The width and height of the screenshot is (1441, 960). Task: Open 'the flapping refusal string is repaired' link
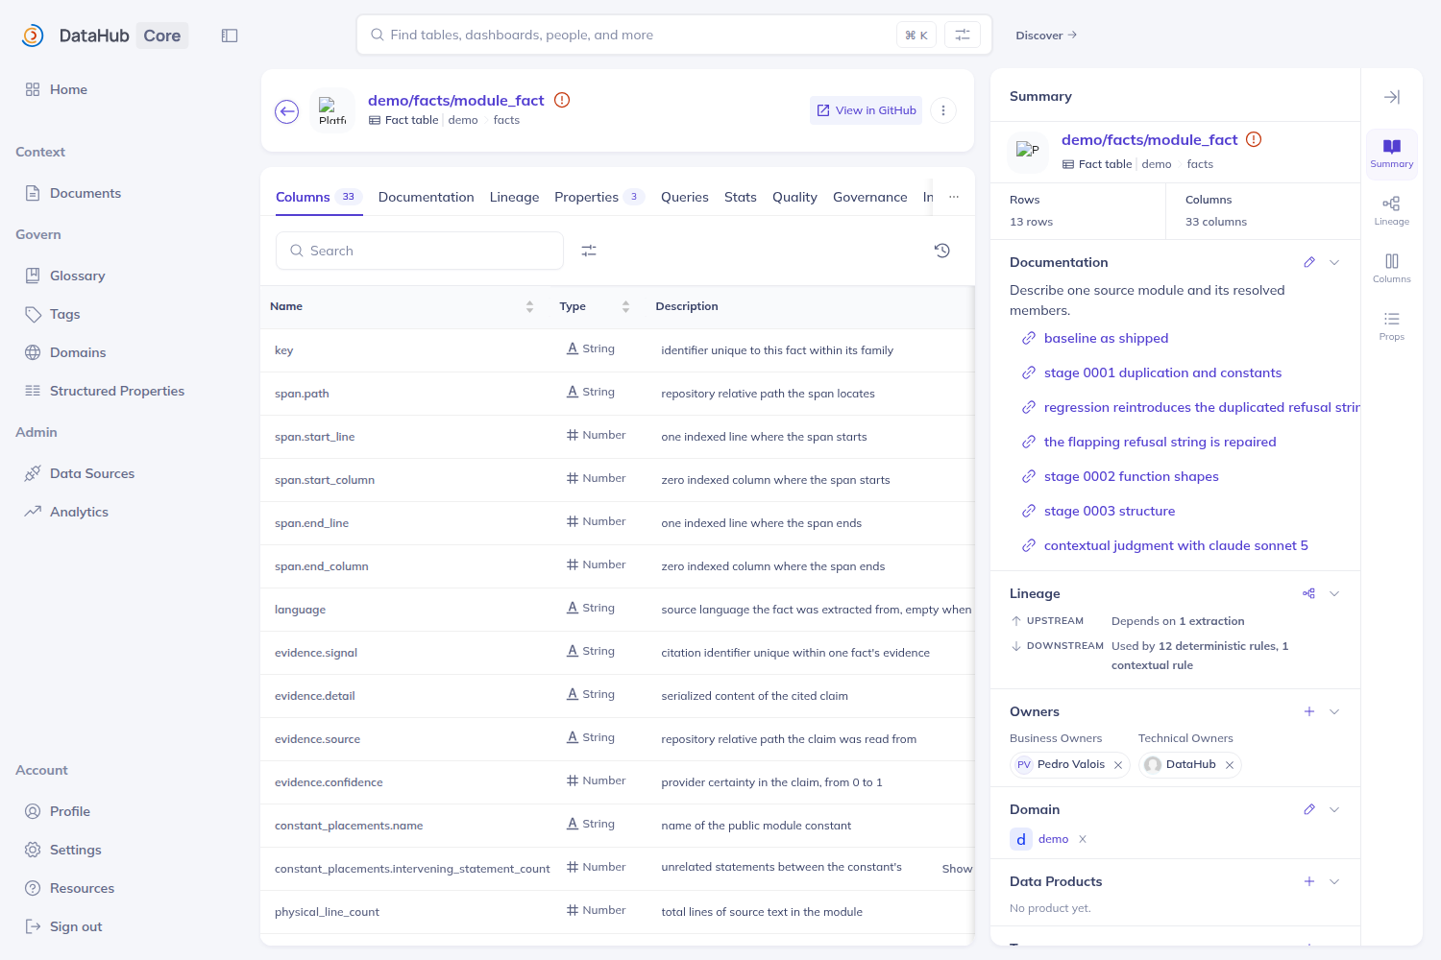(1160, 442)
